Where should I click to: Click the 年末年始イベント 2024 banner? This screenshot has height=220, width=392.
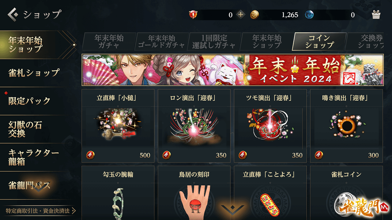pyautogui.click(x=233, y=70)
